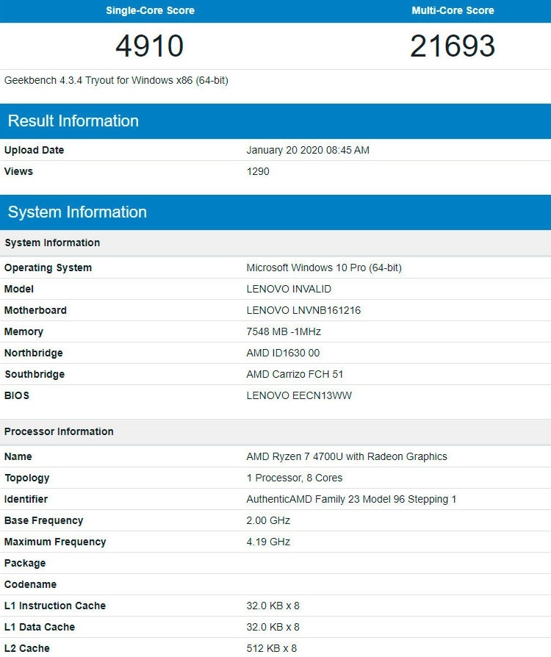Click the L2 Cache label
This screenshot has width=551, height=657.
coord(27,649)
